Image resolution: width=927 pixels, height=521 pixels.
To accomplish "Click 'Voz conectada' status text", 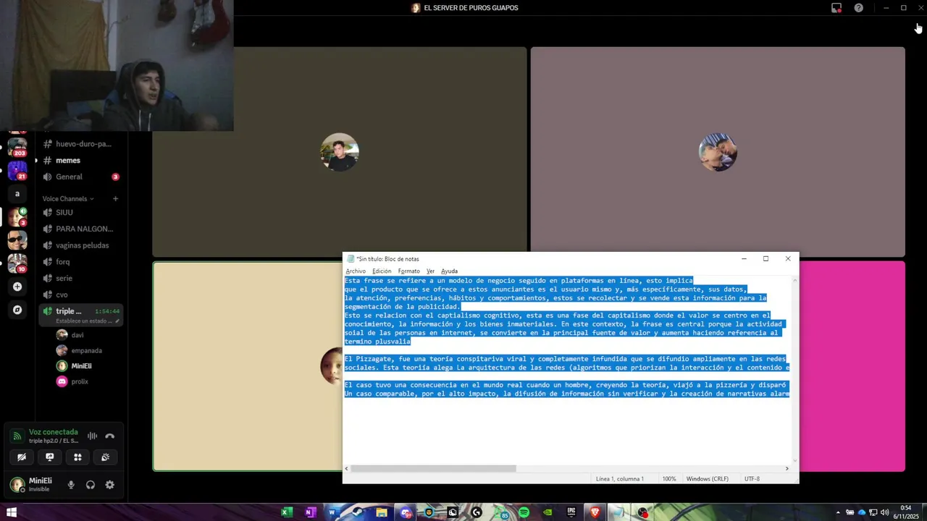I will 53,432.
